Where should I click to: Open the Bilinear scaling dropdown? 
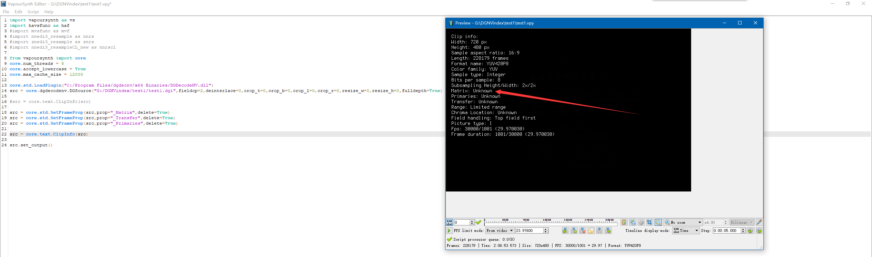pos(742,222)
